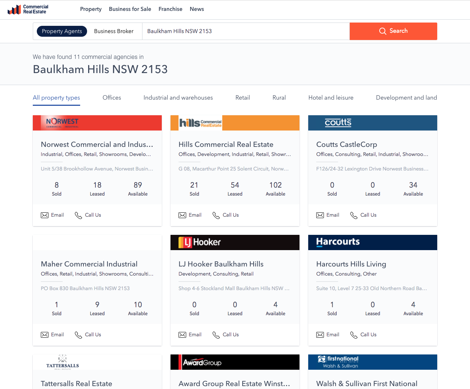View 102 Available listings for Hills Commercial
Image resolution: width=470 pixels, height=389 pixels.
click(275, 189)
